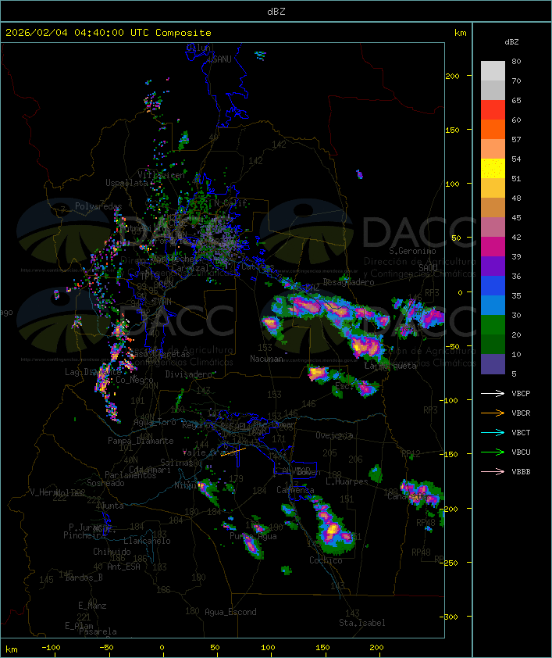Click the 39-42 dBZ magenta swatch
Screen dimensions: 552x658
click(x=493, y=247)
